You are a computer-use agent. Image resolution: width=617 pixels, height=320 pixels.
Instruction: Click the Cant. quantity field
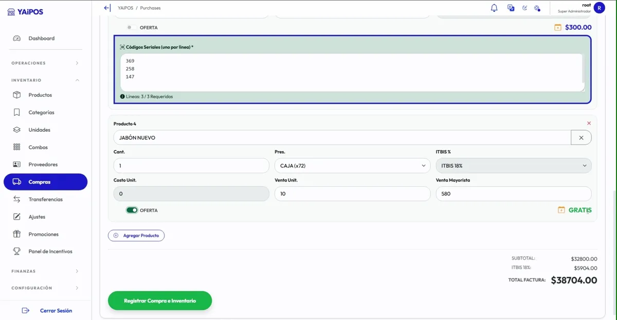click(x=191, y=166)
